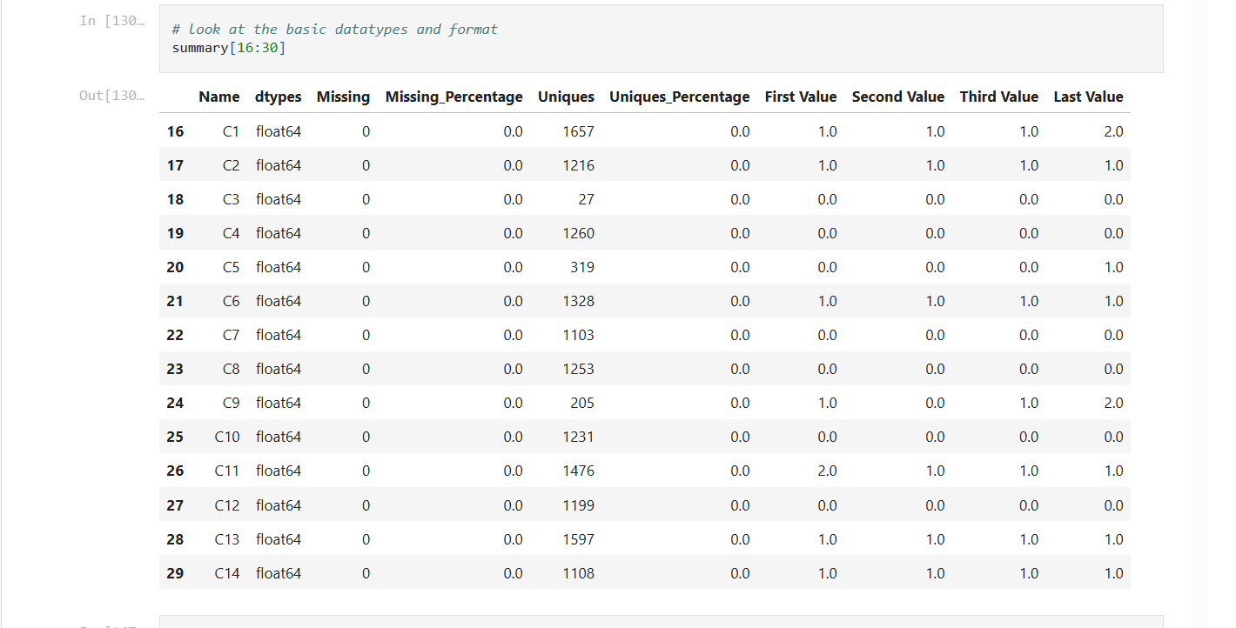
Task: Click row index 22
Action: click(175, 335)
